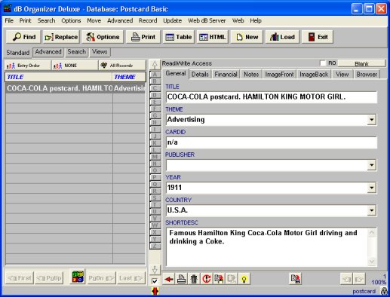Click the colorful grid icon between PgUp and PgDn

pos(78,277)
